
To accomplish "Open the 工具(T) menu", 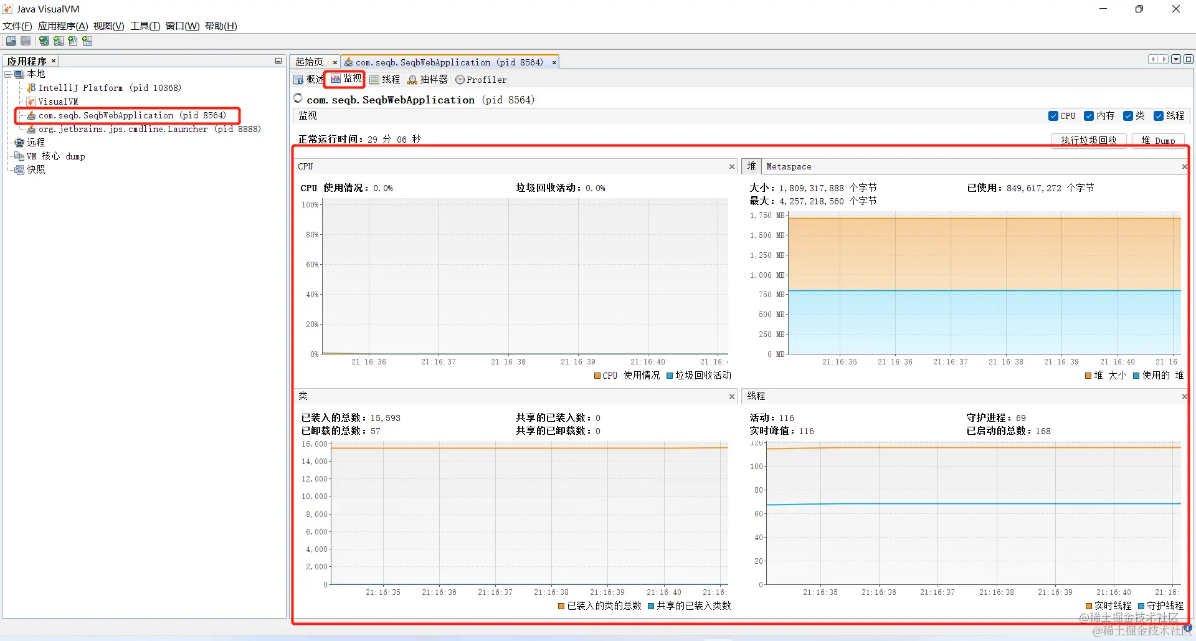I will 145,26.
